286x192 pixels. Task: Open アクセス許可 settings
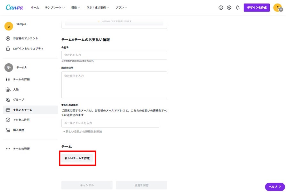[x=21, y=120]
